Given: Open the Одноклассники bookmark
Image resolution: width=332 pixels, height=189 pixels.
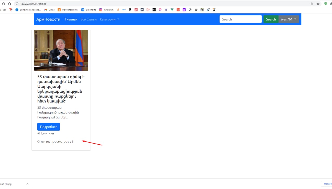Looking at the screenshot, I should pyautogui.click(x=68, y=10).
